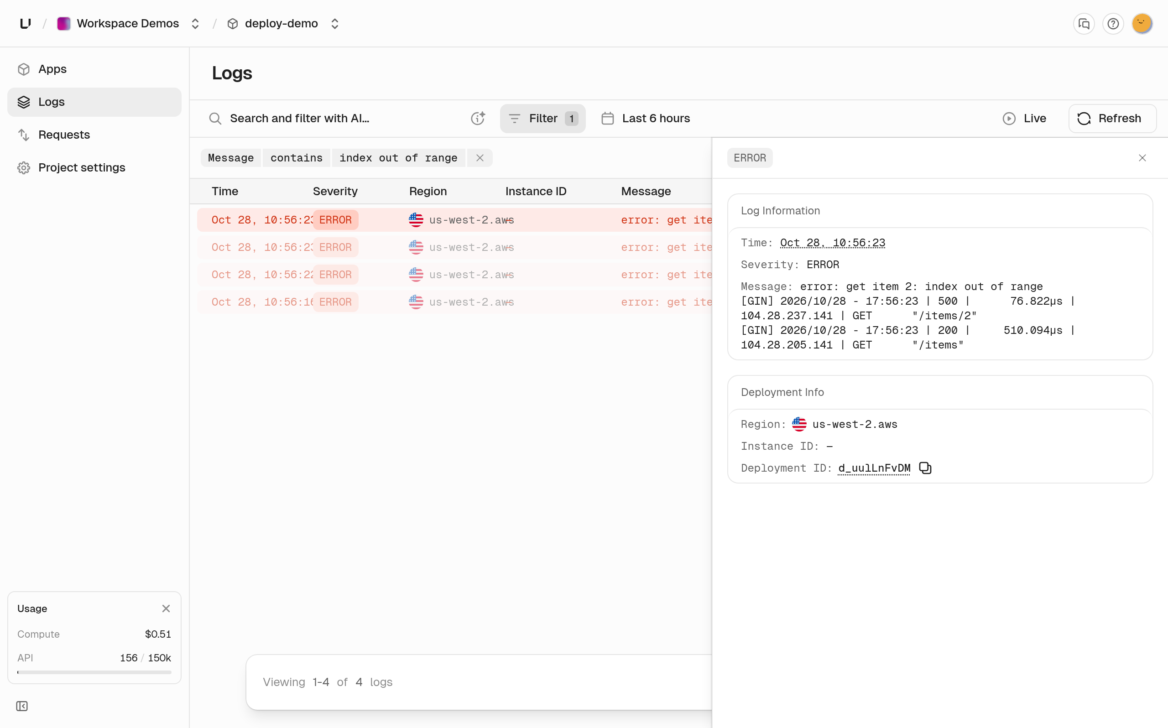This screenshot has height=728, width=1168.
Task: Open the Filter button
Action: click(x=542, y=119)
